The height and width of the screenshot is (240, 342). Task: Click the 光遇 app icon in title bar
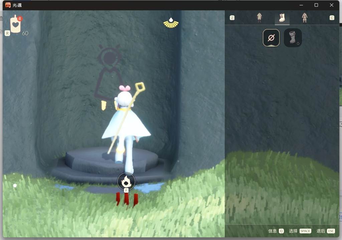8,5
